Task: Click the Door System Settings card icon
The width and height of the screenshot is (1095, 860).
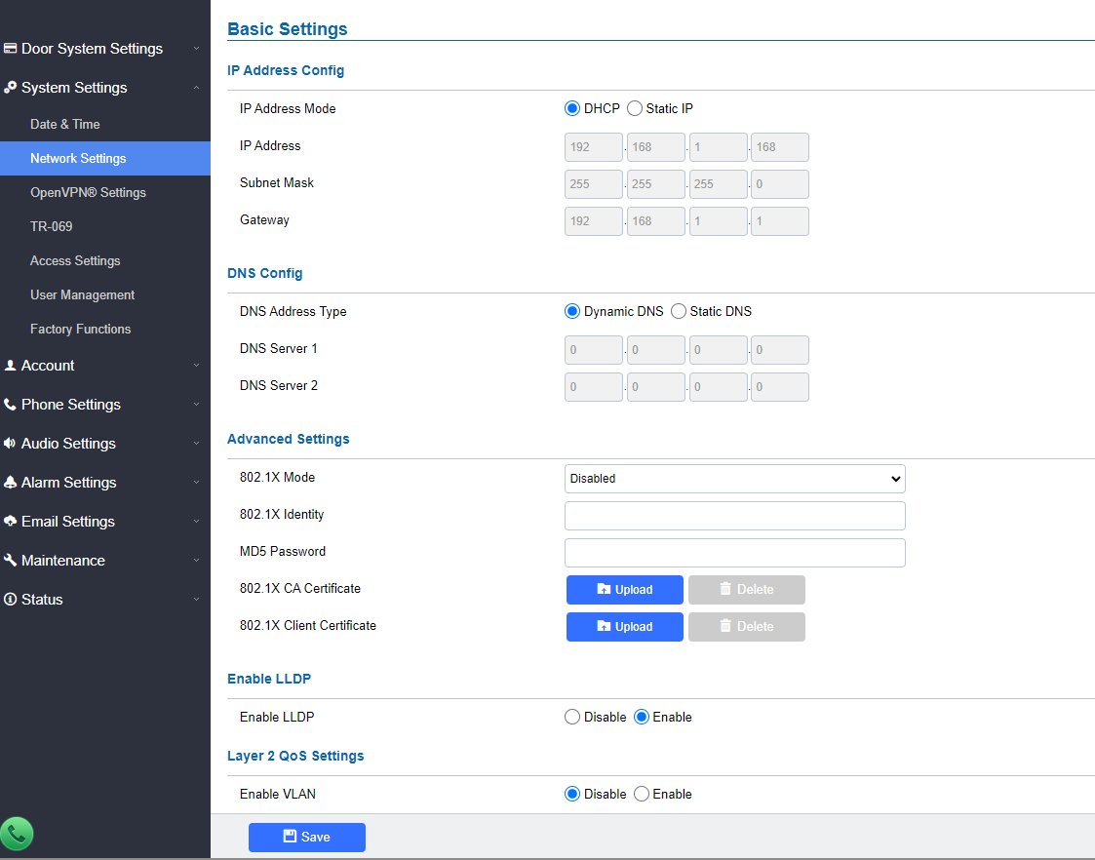Action: pyautogui.click(x=10, y=48)
